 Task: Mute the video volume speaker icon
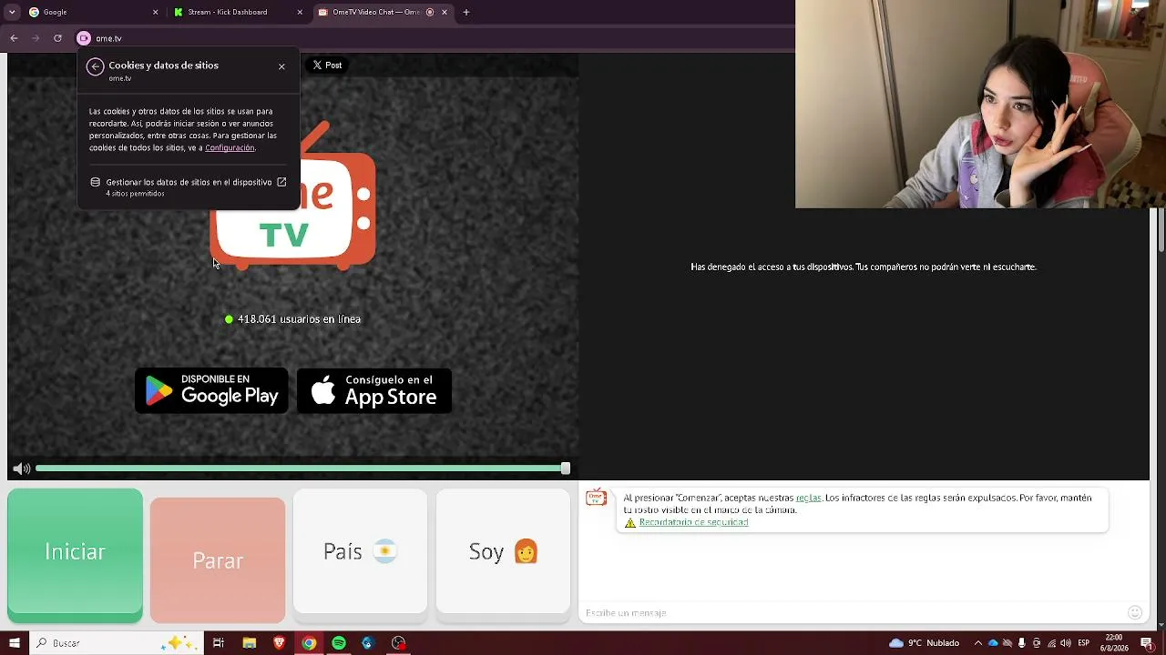22,469
